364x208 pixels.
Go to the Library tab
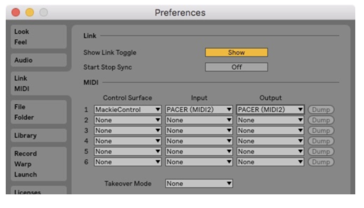click(38, 135)
